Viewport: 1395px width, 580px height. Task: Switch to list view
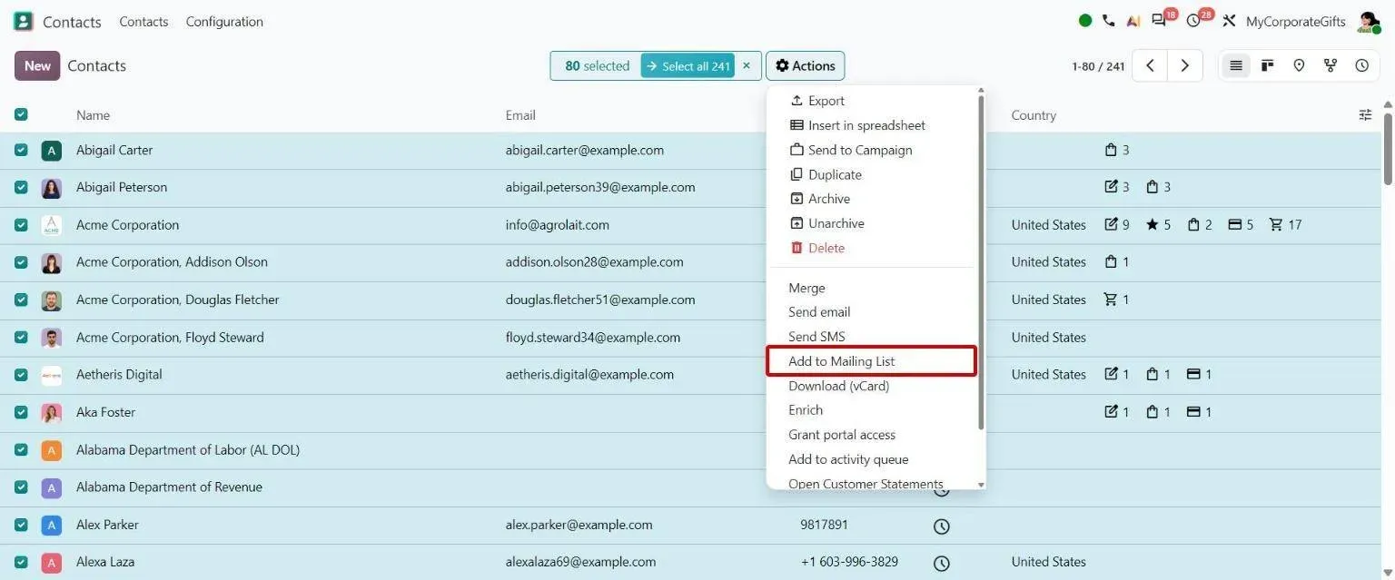click(x=1235, y=65)
